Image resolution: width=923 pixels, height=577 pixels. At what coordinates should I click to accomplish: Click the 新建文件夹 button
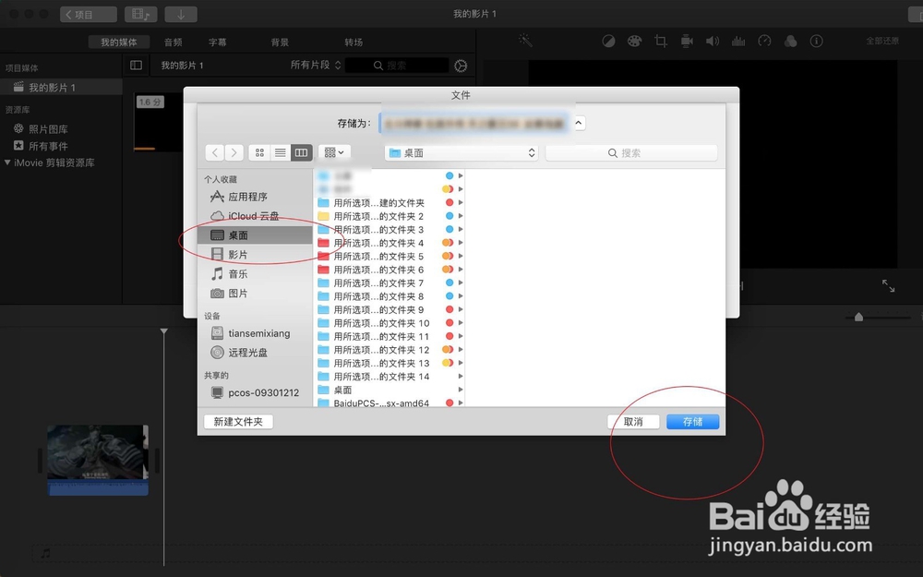pyautogui.click(x=238, y=421)
